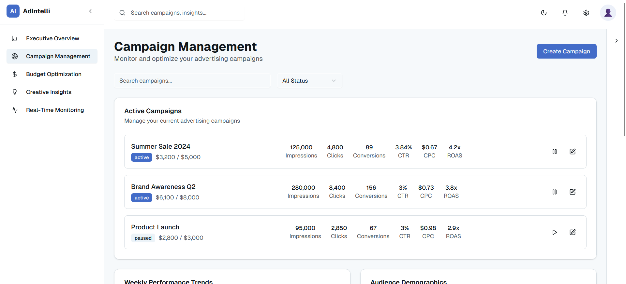Click the $0.98 CPC value

coord(428,228)
